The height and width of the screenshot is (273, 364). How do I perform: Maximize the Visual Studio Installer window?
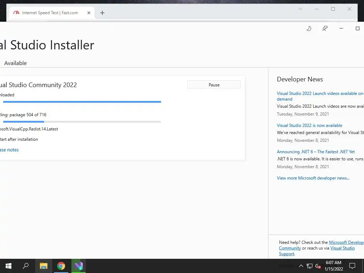tap(358, 28)
